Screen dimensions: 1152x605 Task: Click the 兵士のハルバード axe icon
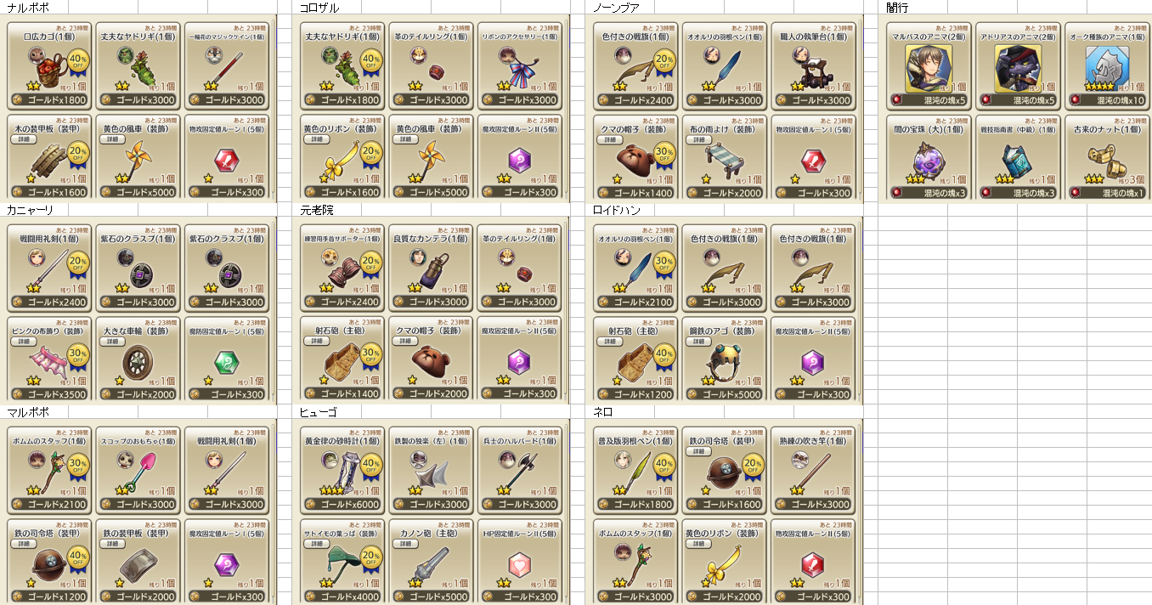coord(518,470)
